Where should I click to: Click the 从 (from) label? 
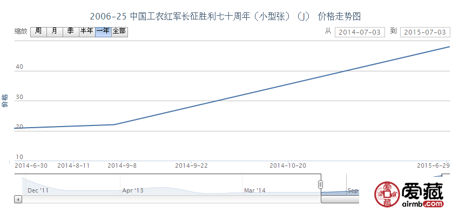point(328,31)
